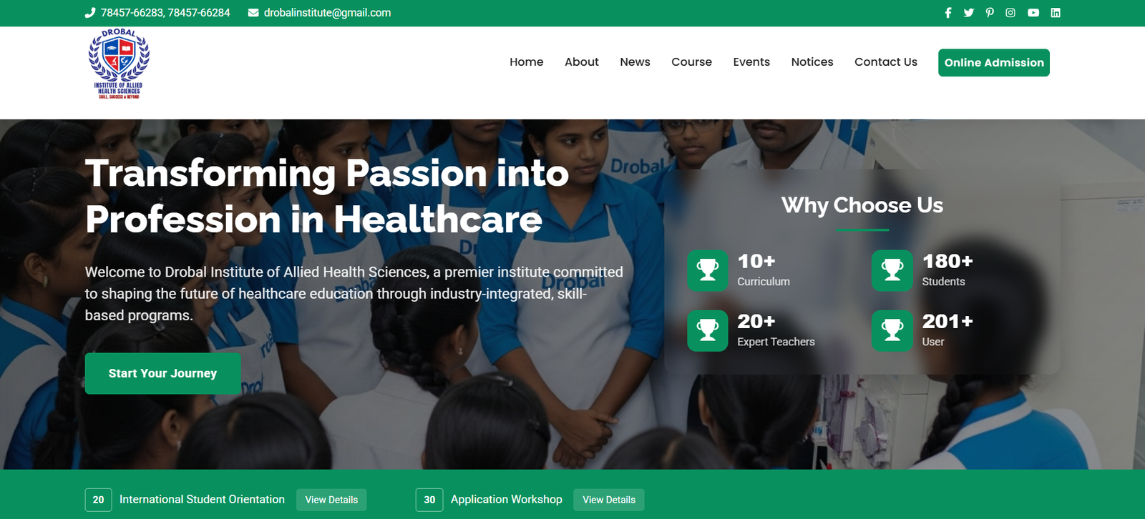Click the trophy icon beside 10+ Curriculum
The image size is (1145, 519).
(708, 270)
